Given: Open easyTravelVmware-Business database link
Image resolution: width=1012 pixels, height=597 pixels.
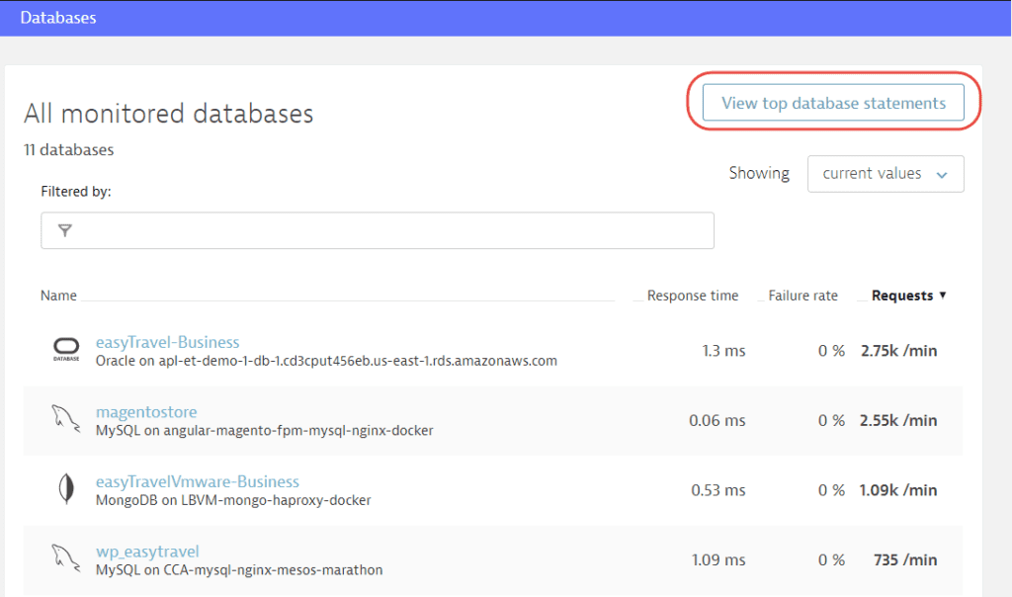Looking at the screenshot, I should pyautogui.click(x=198, y=481).
